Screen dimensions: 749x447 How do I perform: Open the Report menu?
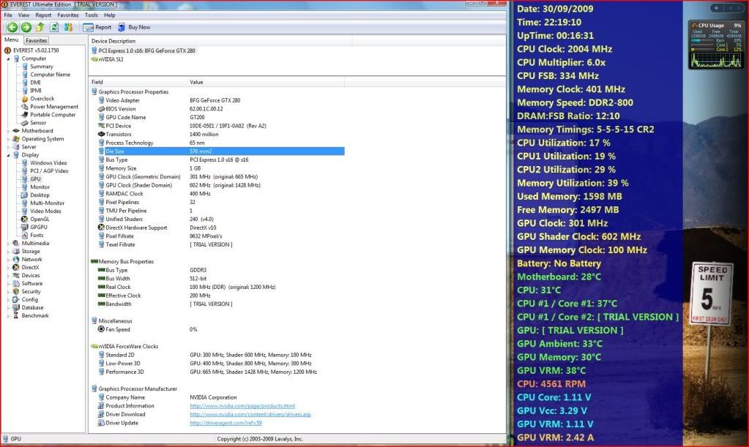(43, 15)
